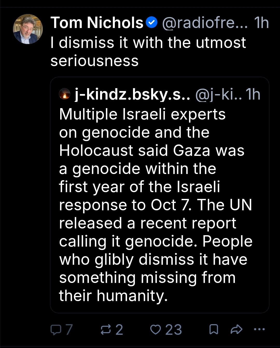Image resolution: width=280 pixels, height=348 pixels.
Task: Open the post reading 'I dismiss it with the utmost seriousness'
Action: pyautogui.click(x=148, y=52)
